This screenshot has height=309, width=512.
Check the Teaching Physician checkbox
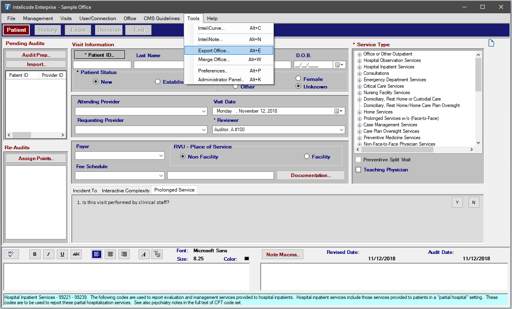coord(359,170)
